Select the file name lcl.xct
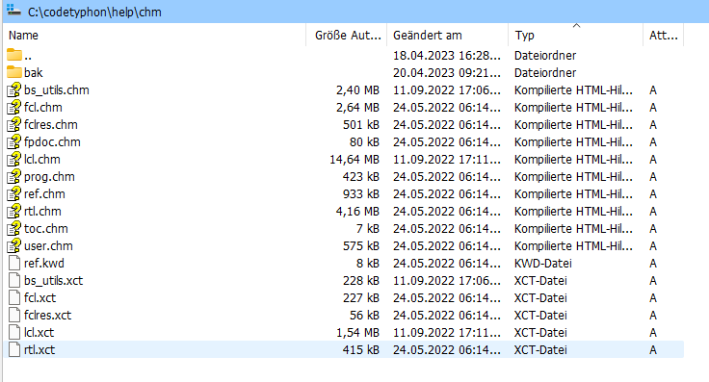The height and width of the screenshot is (382, 709). pos(39,332)
